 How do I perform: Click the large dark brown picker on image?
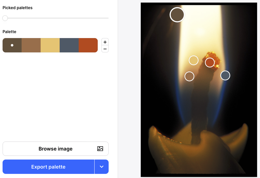(177, 15)
